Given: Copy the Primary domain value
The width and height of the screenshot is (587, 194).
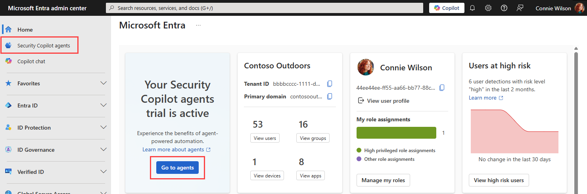Looking at the screenshot, I should 330,96.
